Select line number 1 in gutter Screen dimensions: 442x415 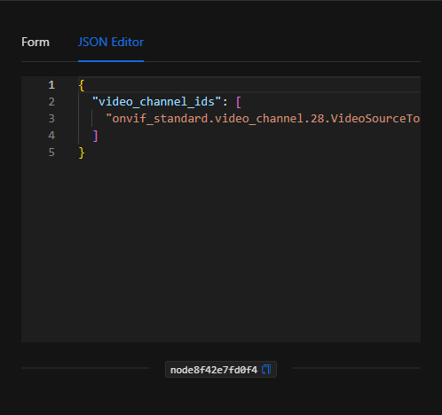click(51, 85)
